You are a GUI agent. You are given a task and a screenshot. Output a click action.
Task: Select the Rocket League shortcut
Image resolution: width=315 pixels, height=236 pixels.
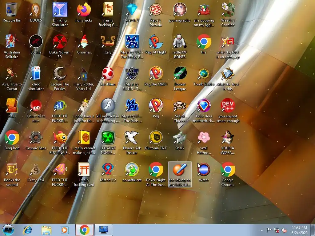tap(180, 74)
